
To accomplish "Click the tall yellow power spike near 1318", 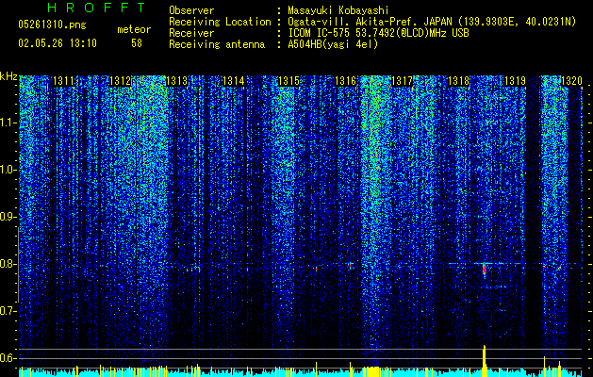I will (484, 361).
